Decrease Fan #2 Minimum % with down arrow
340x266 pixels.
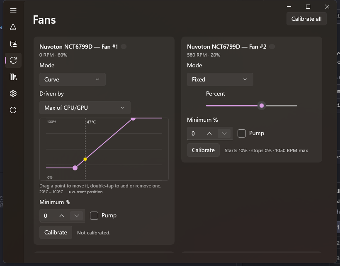(x=224, y=133)
